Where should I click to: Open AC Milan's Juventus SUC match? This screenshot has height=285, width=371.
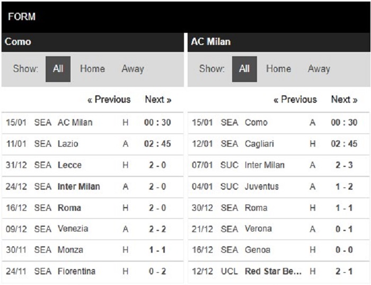(279, 186)
